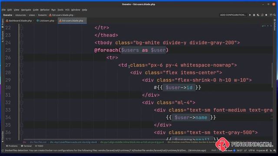Click $user->name expression on line 34

click(x=191, y=117)
